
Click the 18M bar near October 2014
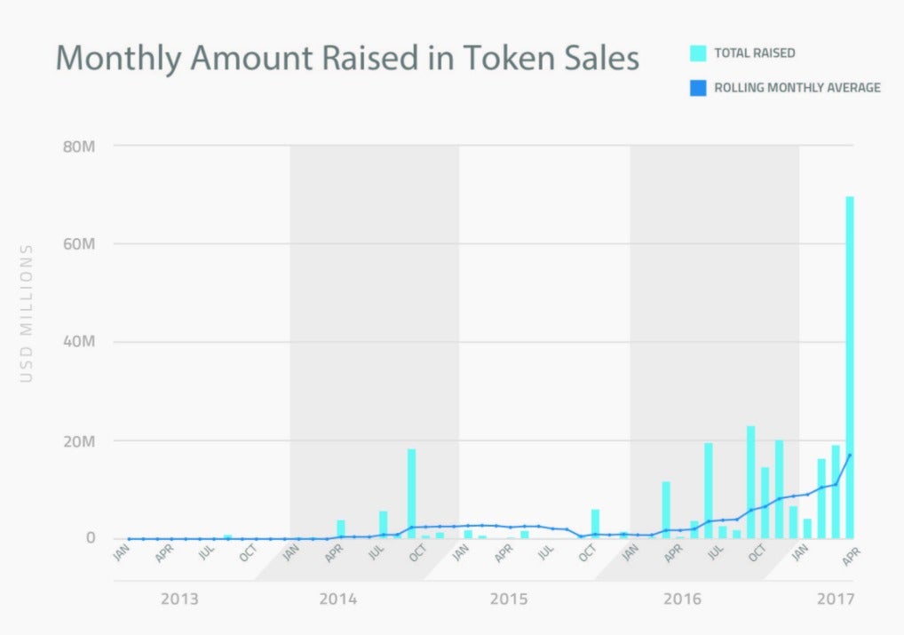point(412,494)
